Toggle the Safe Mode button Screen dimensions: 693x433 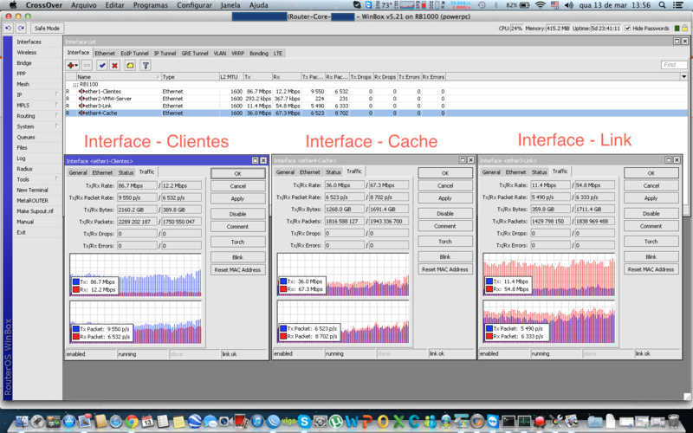point(47,28)
